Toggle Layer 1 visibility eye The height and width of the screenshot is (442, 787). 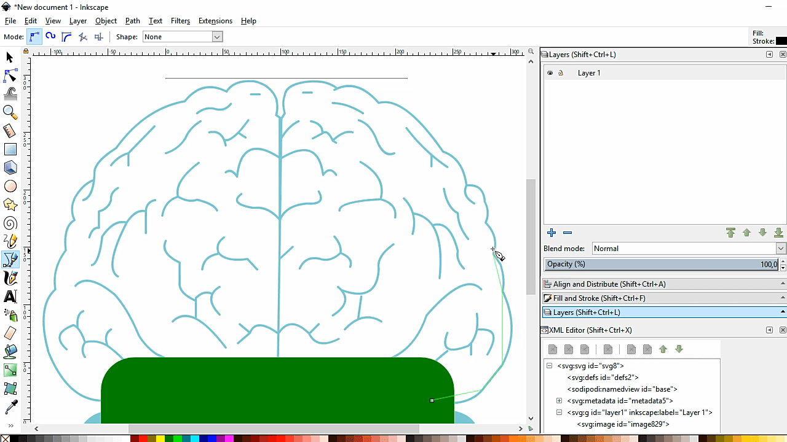pos(550,72)
